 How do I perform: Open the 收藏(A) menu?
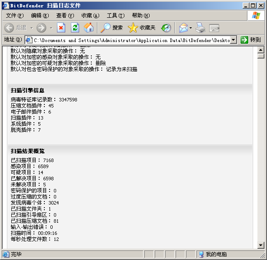coord(90,16)
